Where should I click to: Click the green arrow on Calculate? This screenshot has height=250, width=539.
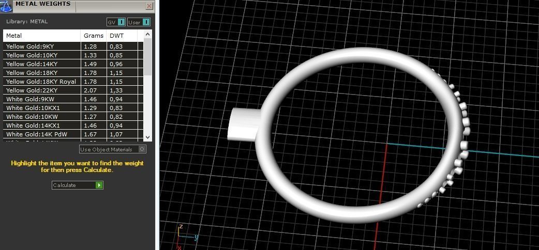click(99, 185)
